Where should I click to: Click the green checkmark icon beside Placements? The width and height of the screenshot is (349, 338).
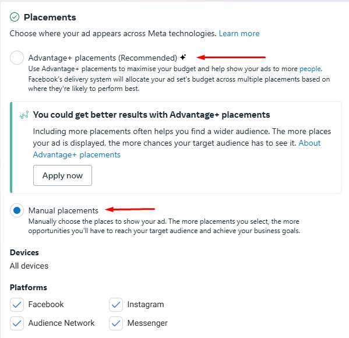coord(15,17)
